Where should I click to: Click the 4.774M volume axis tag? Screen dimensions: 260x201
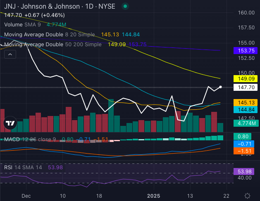pyautogui.click(x=245, y=123)
